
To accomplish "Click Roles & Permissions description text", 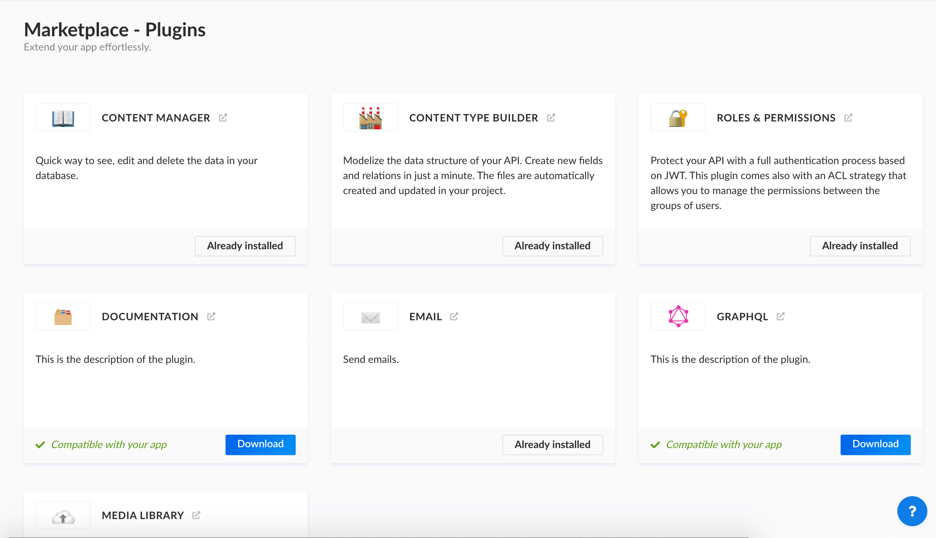I will click(x=778, y=183).
